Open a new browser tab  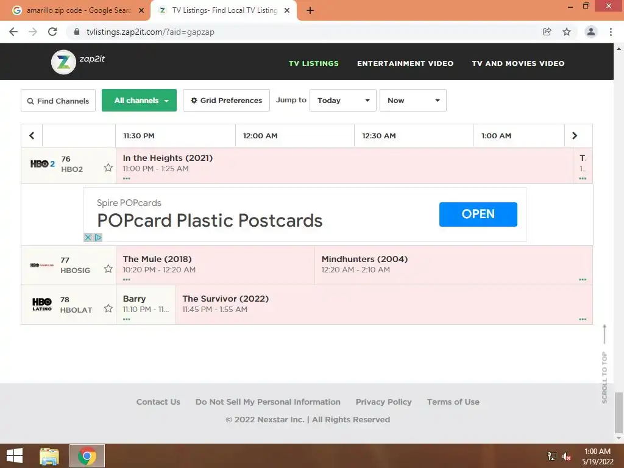pyautogui.click(x=310, y=11)
